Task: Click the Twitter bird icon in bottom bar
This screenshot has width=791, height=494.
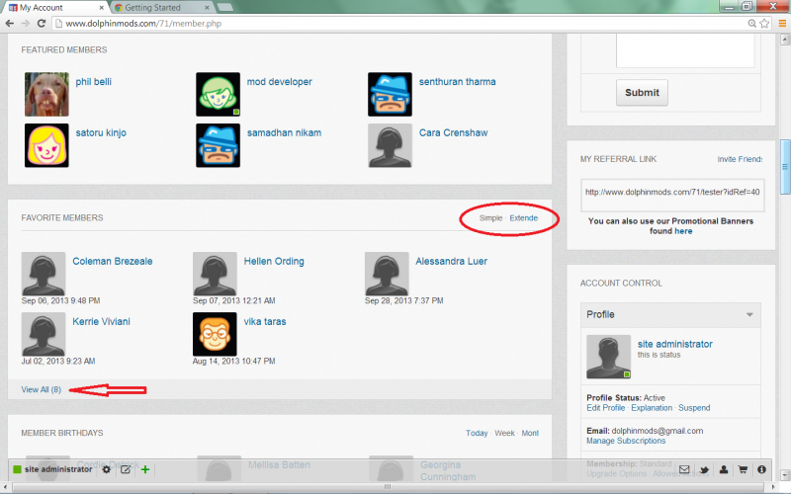Action: [704, 470]
